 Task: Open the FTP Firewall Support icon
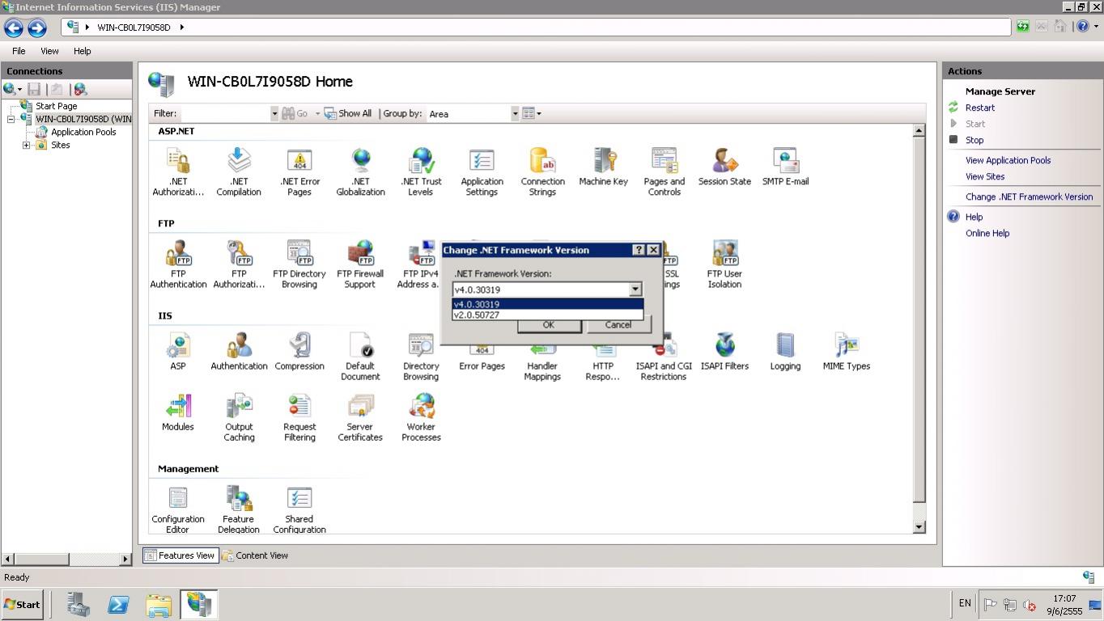[x=360, y=264]
